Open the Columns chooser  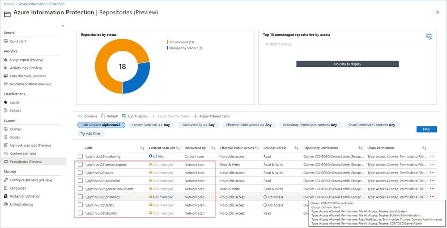coord(88,116)
